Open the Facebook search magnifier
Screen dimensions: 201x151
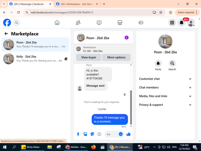click(16, 23)
